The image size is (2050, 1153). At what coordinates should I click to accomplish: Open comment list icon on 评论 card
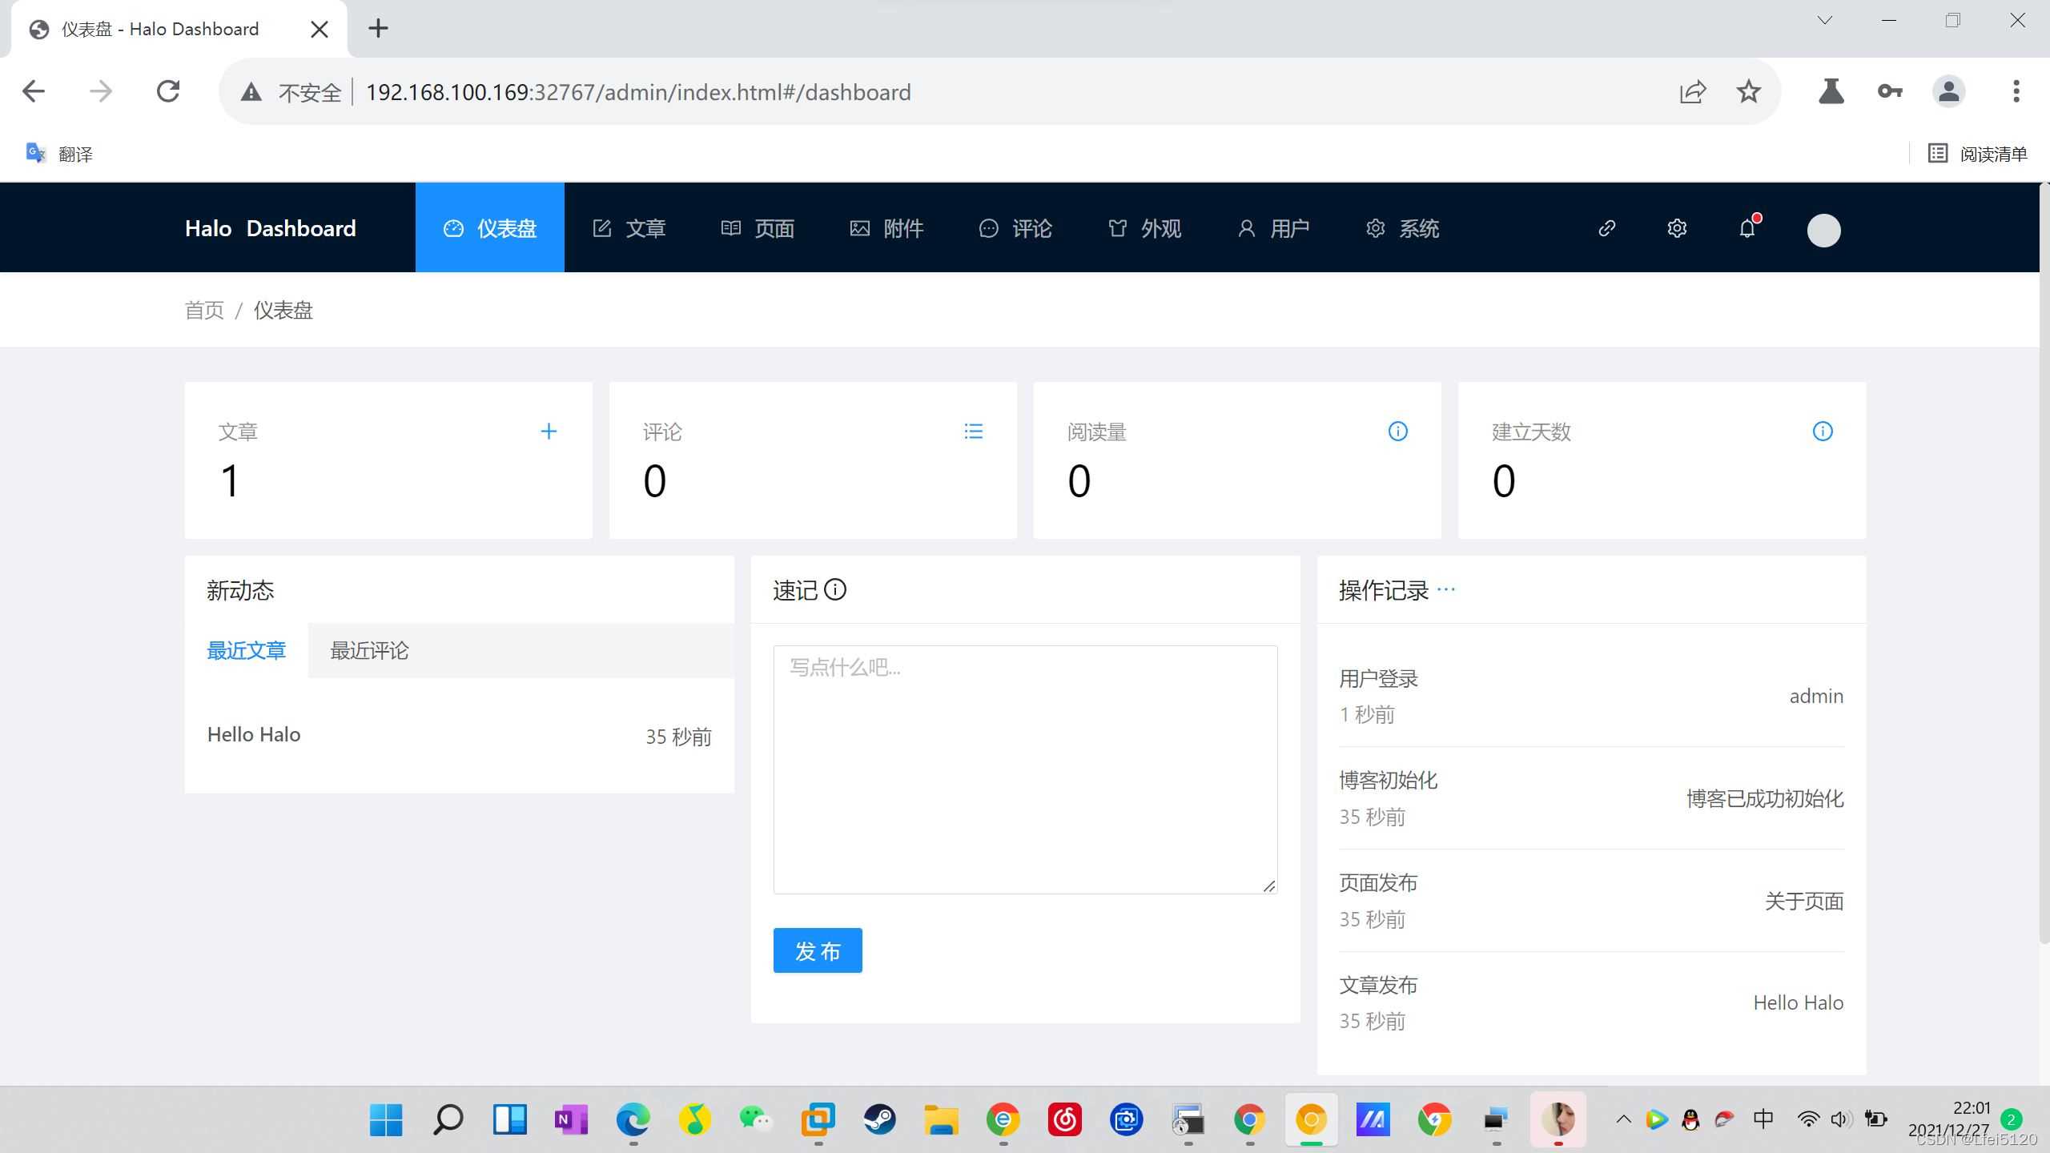coord(973,432)
